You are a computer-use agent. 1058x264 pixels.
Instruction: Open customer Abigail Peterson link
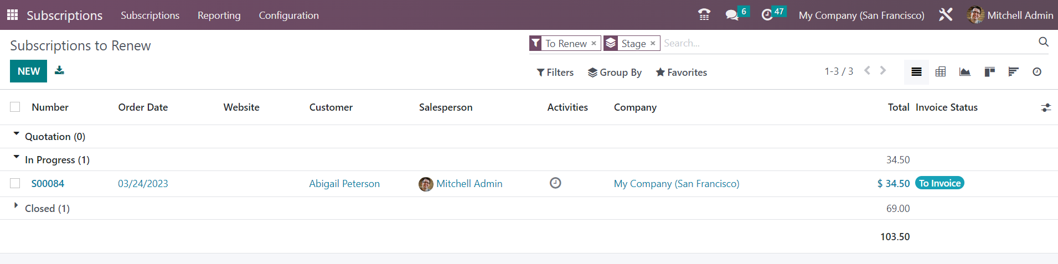pos(344,183)
